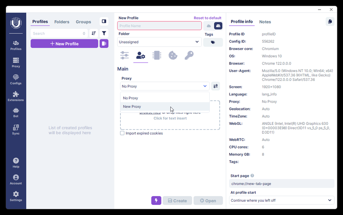The height and width of the screenshot is (215, 343).
Task: Click the lightning quick-create button
Action: (156, 201)
